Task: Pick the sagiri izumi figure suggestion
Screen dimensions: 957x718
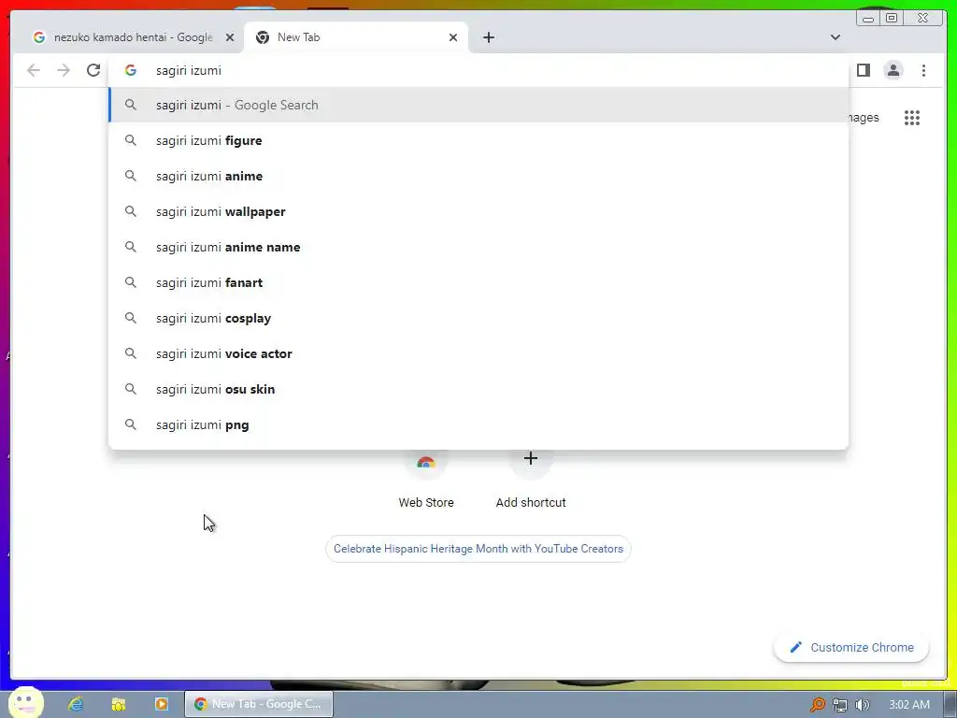Action: coord(478,140)
